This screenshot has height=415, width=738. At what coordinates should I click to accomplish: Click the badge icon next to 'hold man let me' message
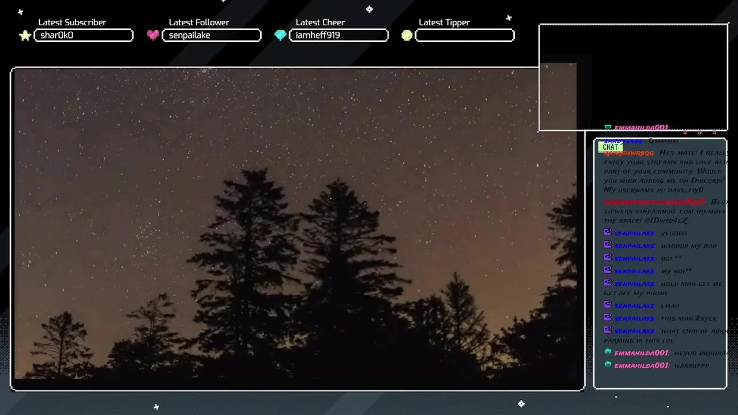click(x=607, y=283)
